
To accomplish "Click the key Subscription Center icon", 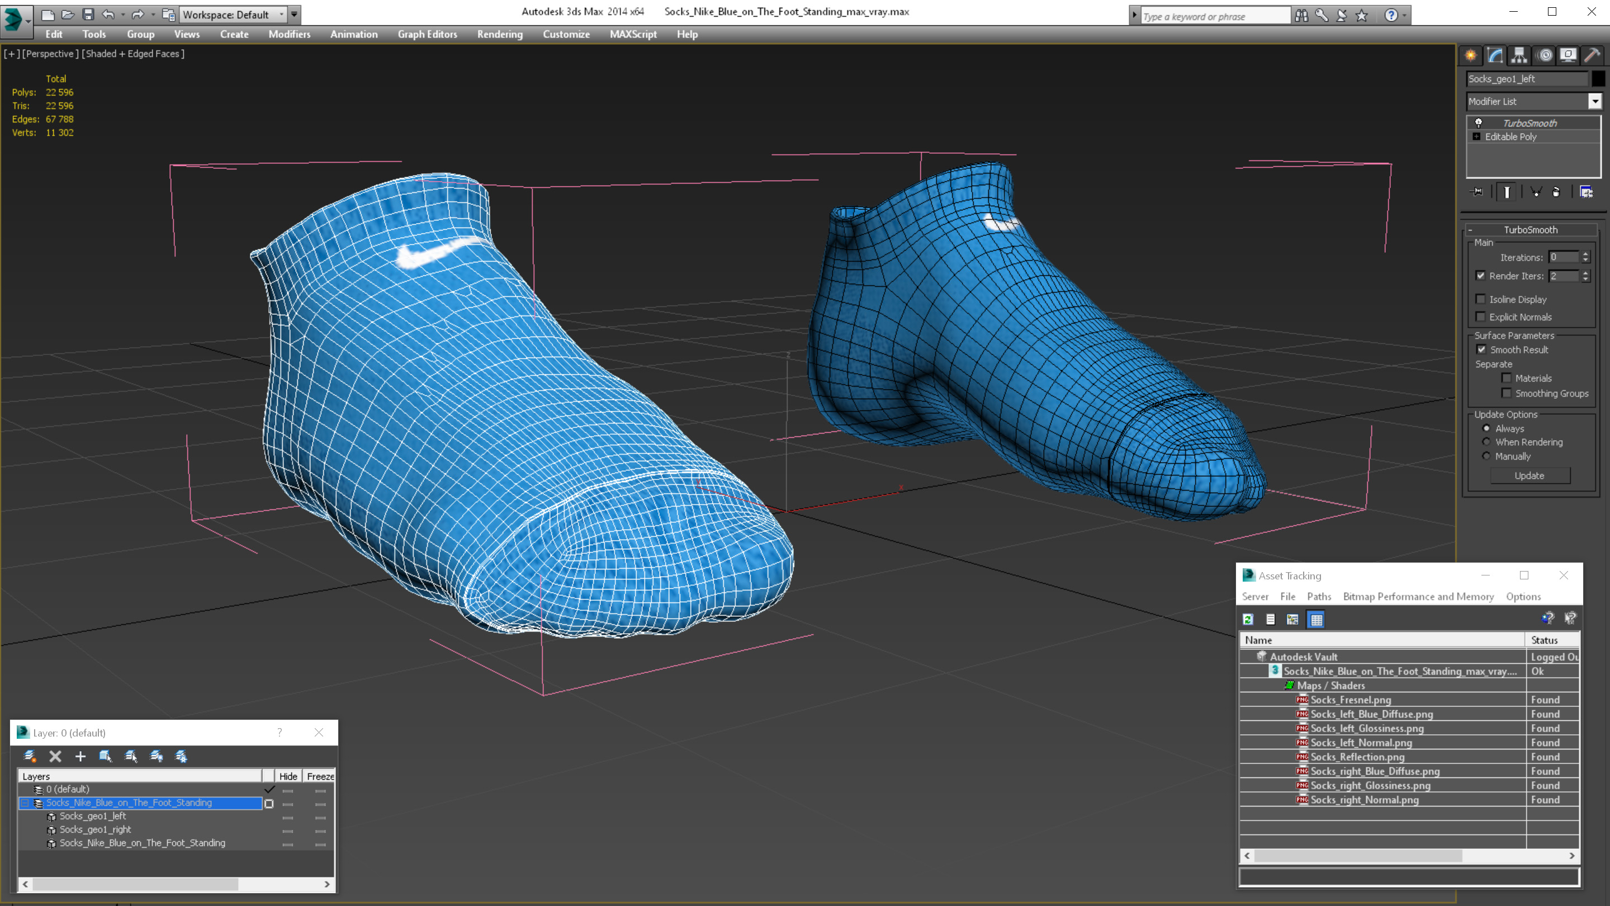I will (1322, 15).
